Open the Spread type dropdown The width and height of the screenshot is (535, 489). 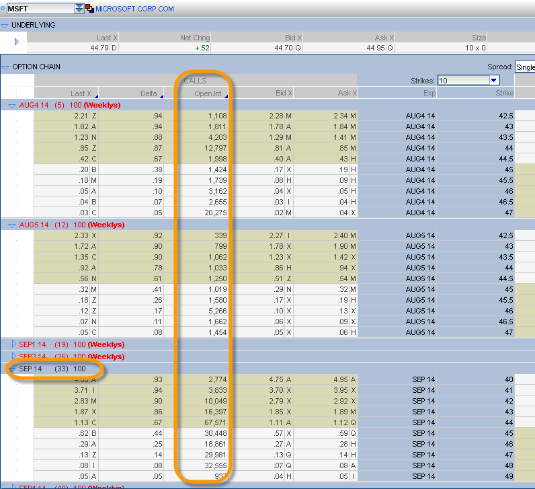(524, 67)
